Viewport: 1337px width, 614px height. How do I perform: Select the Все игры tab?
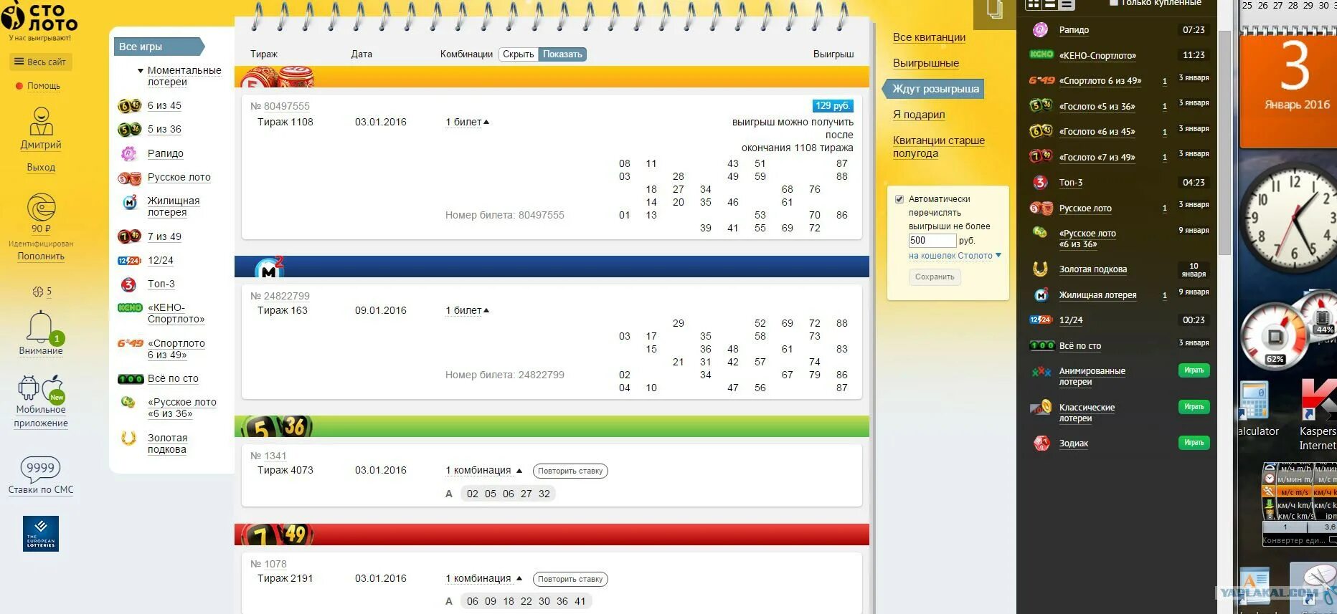click(x=159, y=47)
